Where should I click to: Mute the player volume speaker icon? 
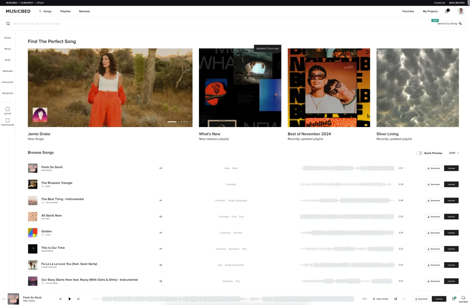click(x=396, y=299)
